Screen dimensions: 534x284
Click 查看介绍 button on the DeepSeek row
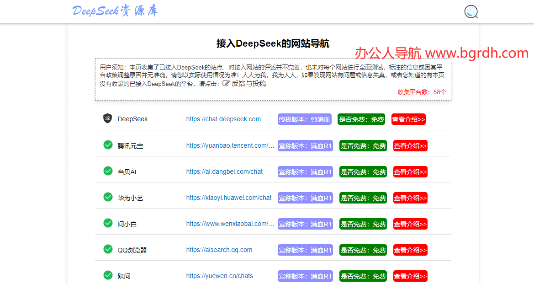pos(408,119)
